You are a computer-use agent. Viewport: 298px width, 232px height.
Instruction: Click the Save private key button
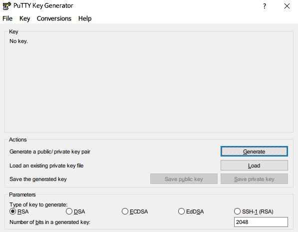pyautogui.click(x=254, y=179)
